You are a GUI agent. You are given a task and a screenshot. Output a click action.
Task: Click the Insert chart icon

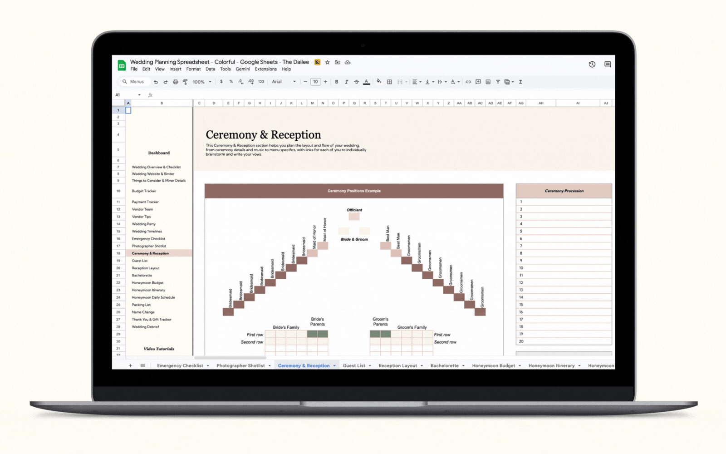(488, 82)
